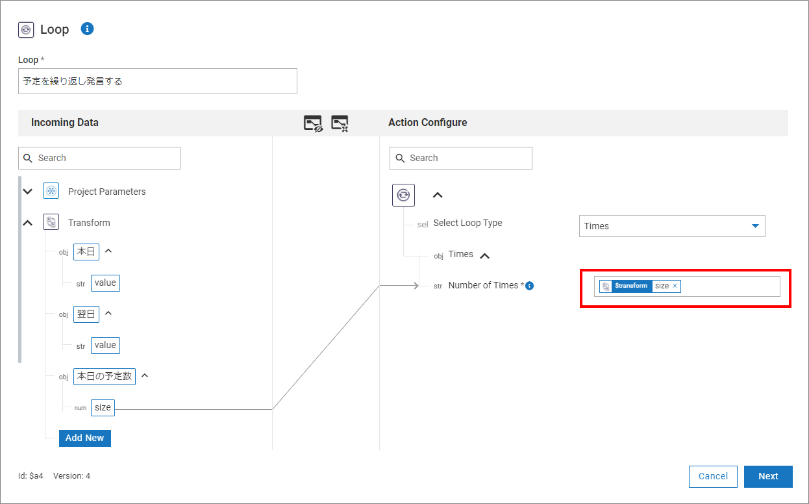Screen dimensions: 809x504
Task: Open the Select Loop Type dropdown
Action: point(672,226)
